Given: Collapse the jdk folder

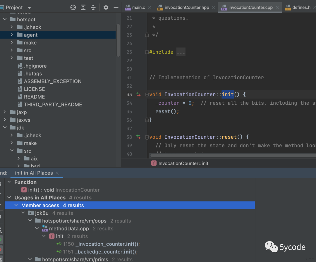Looking at the screenshot, I should click(x=5, y=127).
